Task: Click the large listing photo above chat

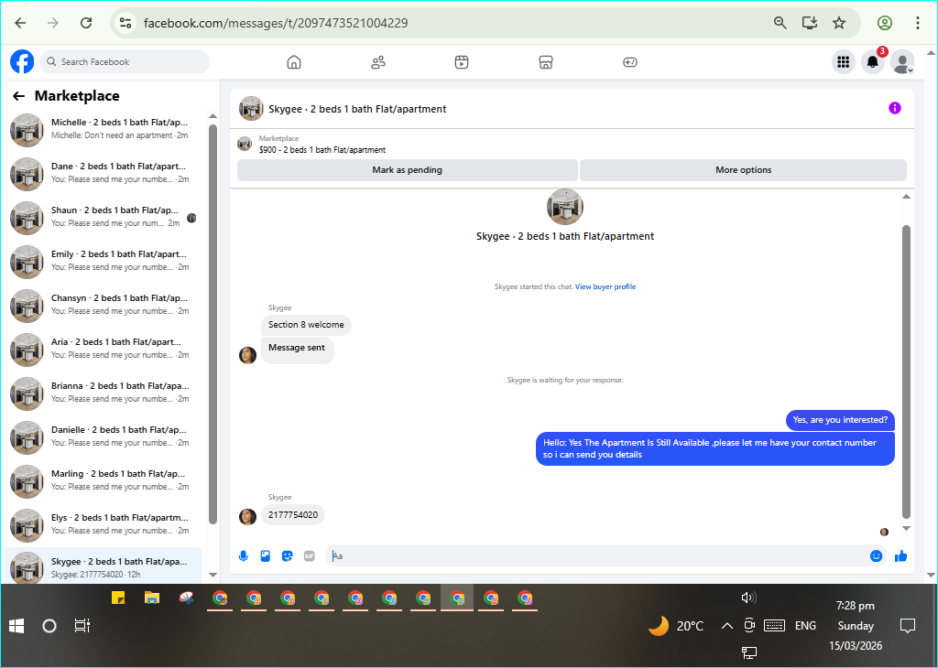Action: 564,207
